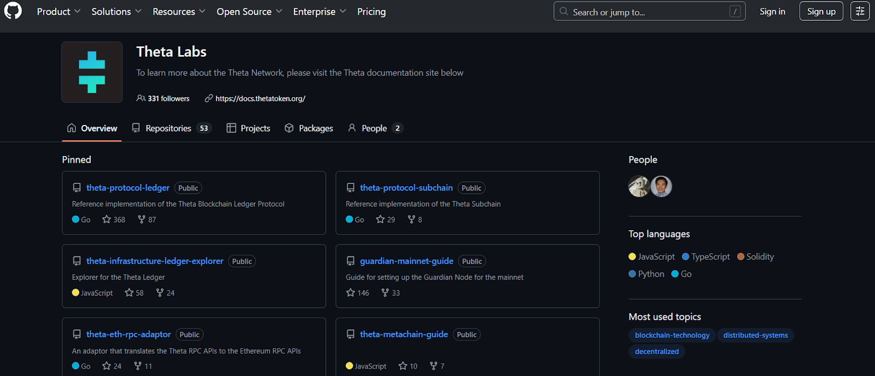Click the Theta Labs organization avatar
This screenshot has width=875, height=376.
pos(92,72)
